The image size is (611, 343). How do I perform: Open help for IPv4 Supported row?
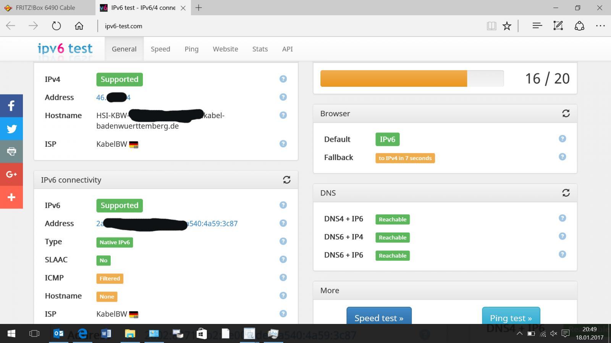[x=283, y=79]
